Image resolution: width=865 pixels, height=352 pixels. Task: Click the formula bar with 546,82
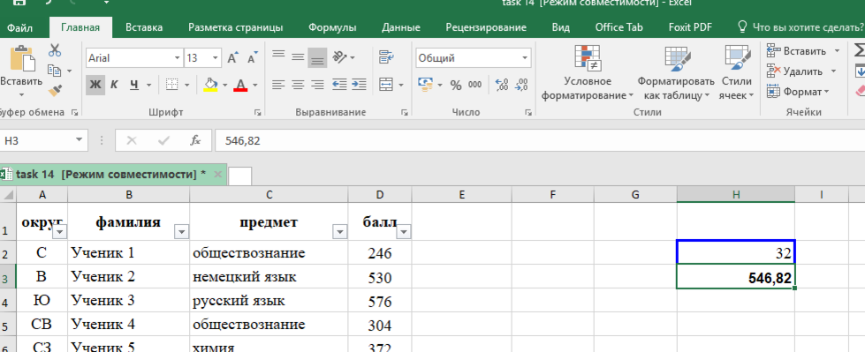tap(540, 140)
